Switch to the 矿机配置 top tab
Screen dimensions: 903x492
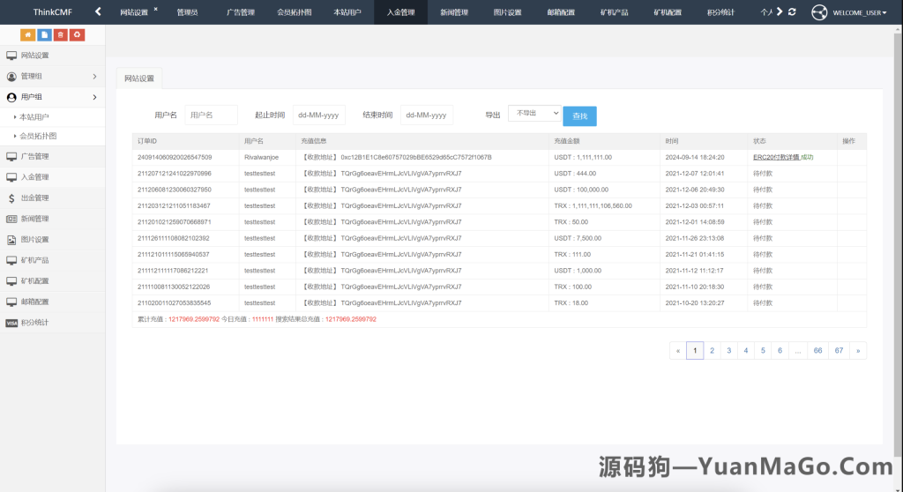(668, 12)
